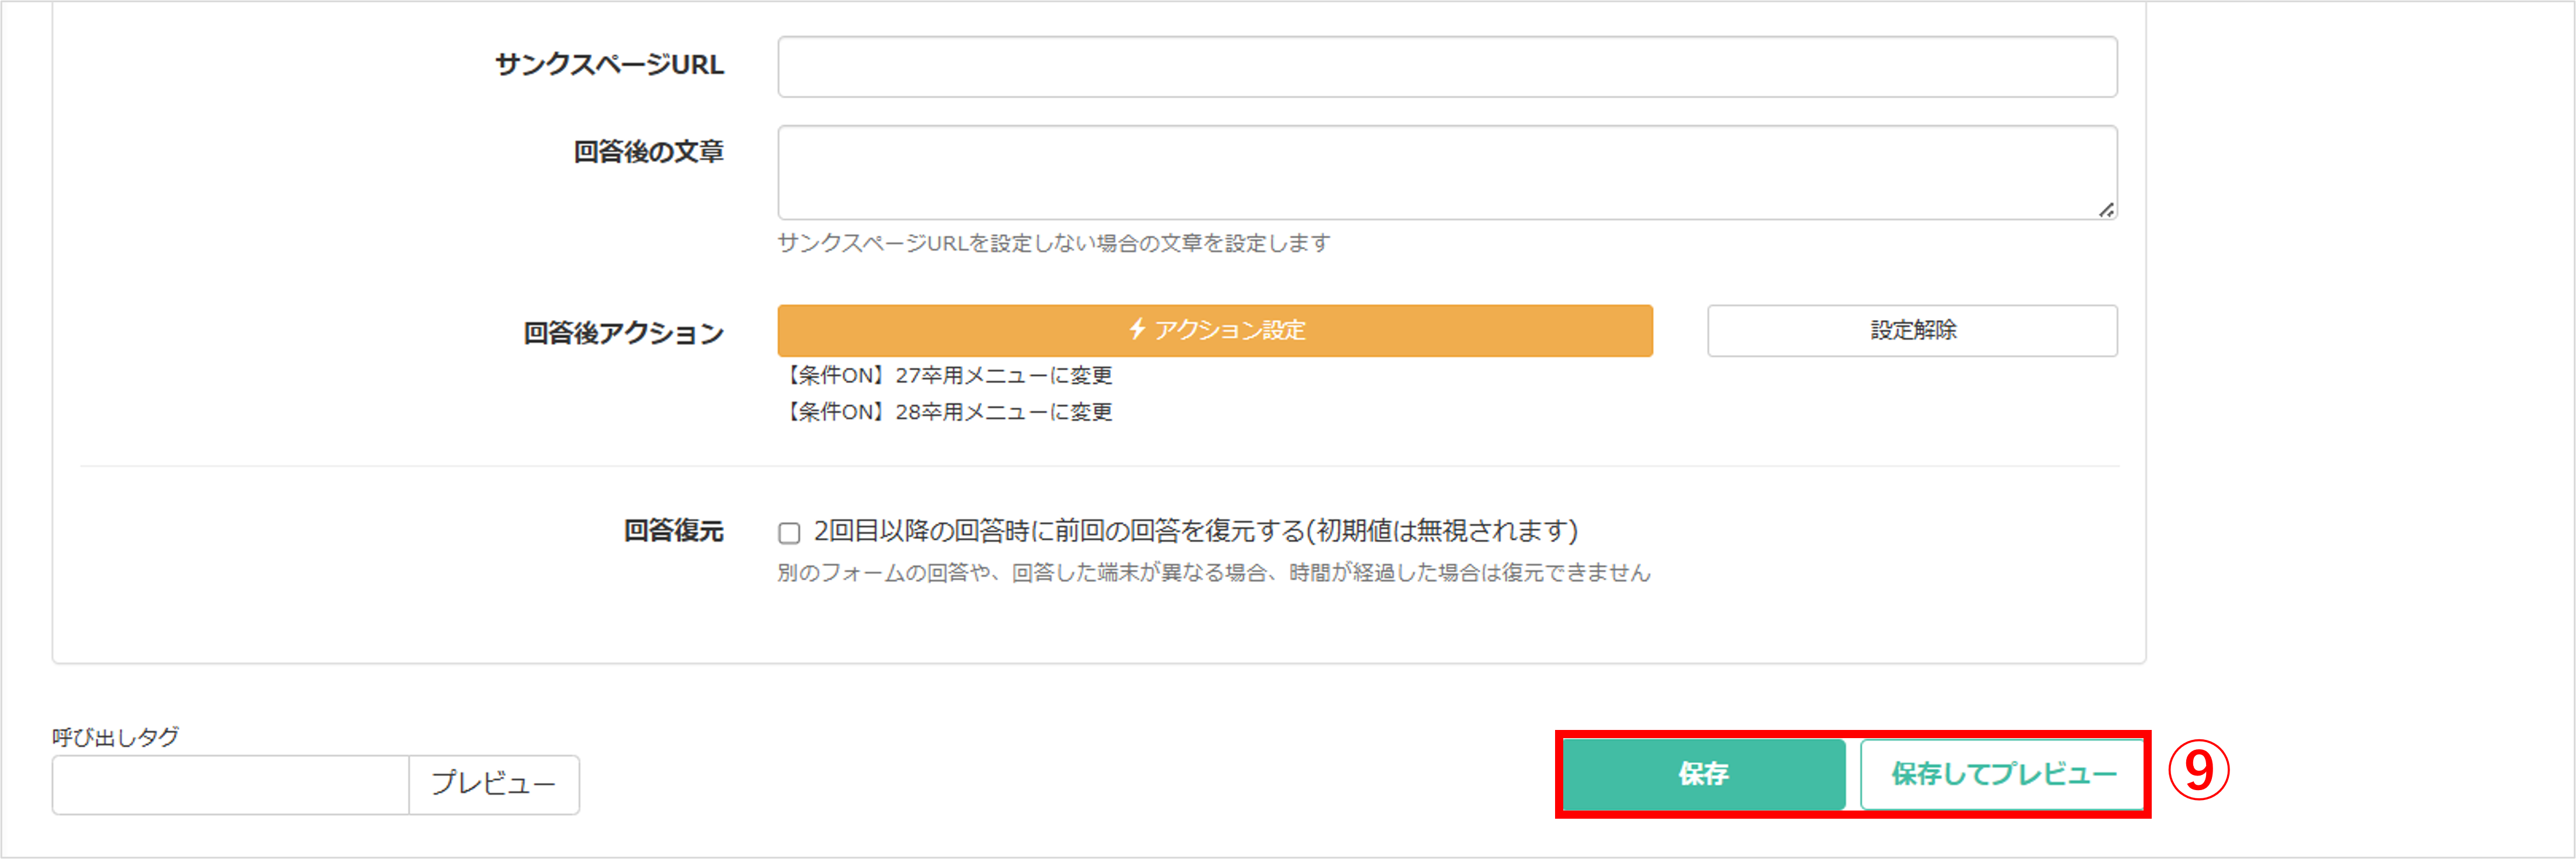Click the circled number 9 annotation
Image resolution: width=2576 pixels, height=859 pixels.
[2198, 771]
